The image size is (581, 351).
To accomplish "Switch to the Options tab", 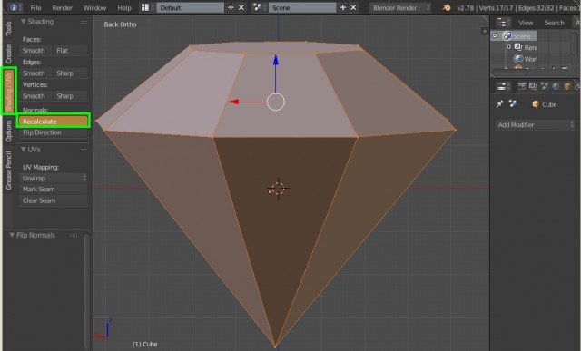I will (x=8, y=131).
